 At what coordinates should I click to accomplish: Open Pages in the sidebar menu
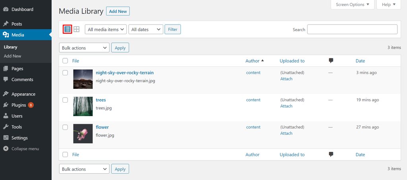[x=17, y=69]
